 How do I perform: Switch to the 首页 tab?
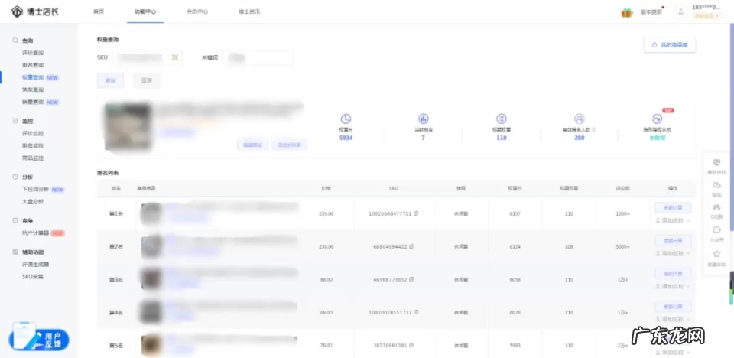click(99, 12)
